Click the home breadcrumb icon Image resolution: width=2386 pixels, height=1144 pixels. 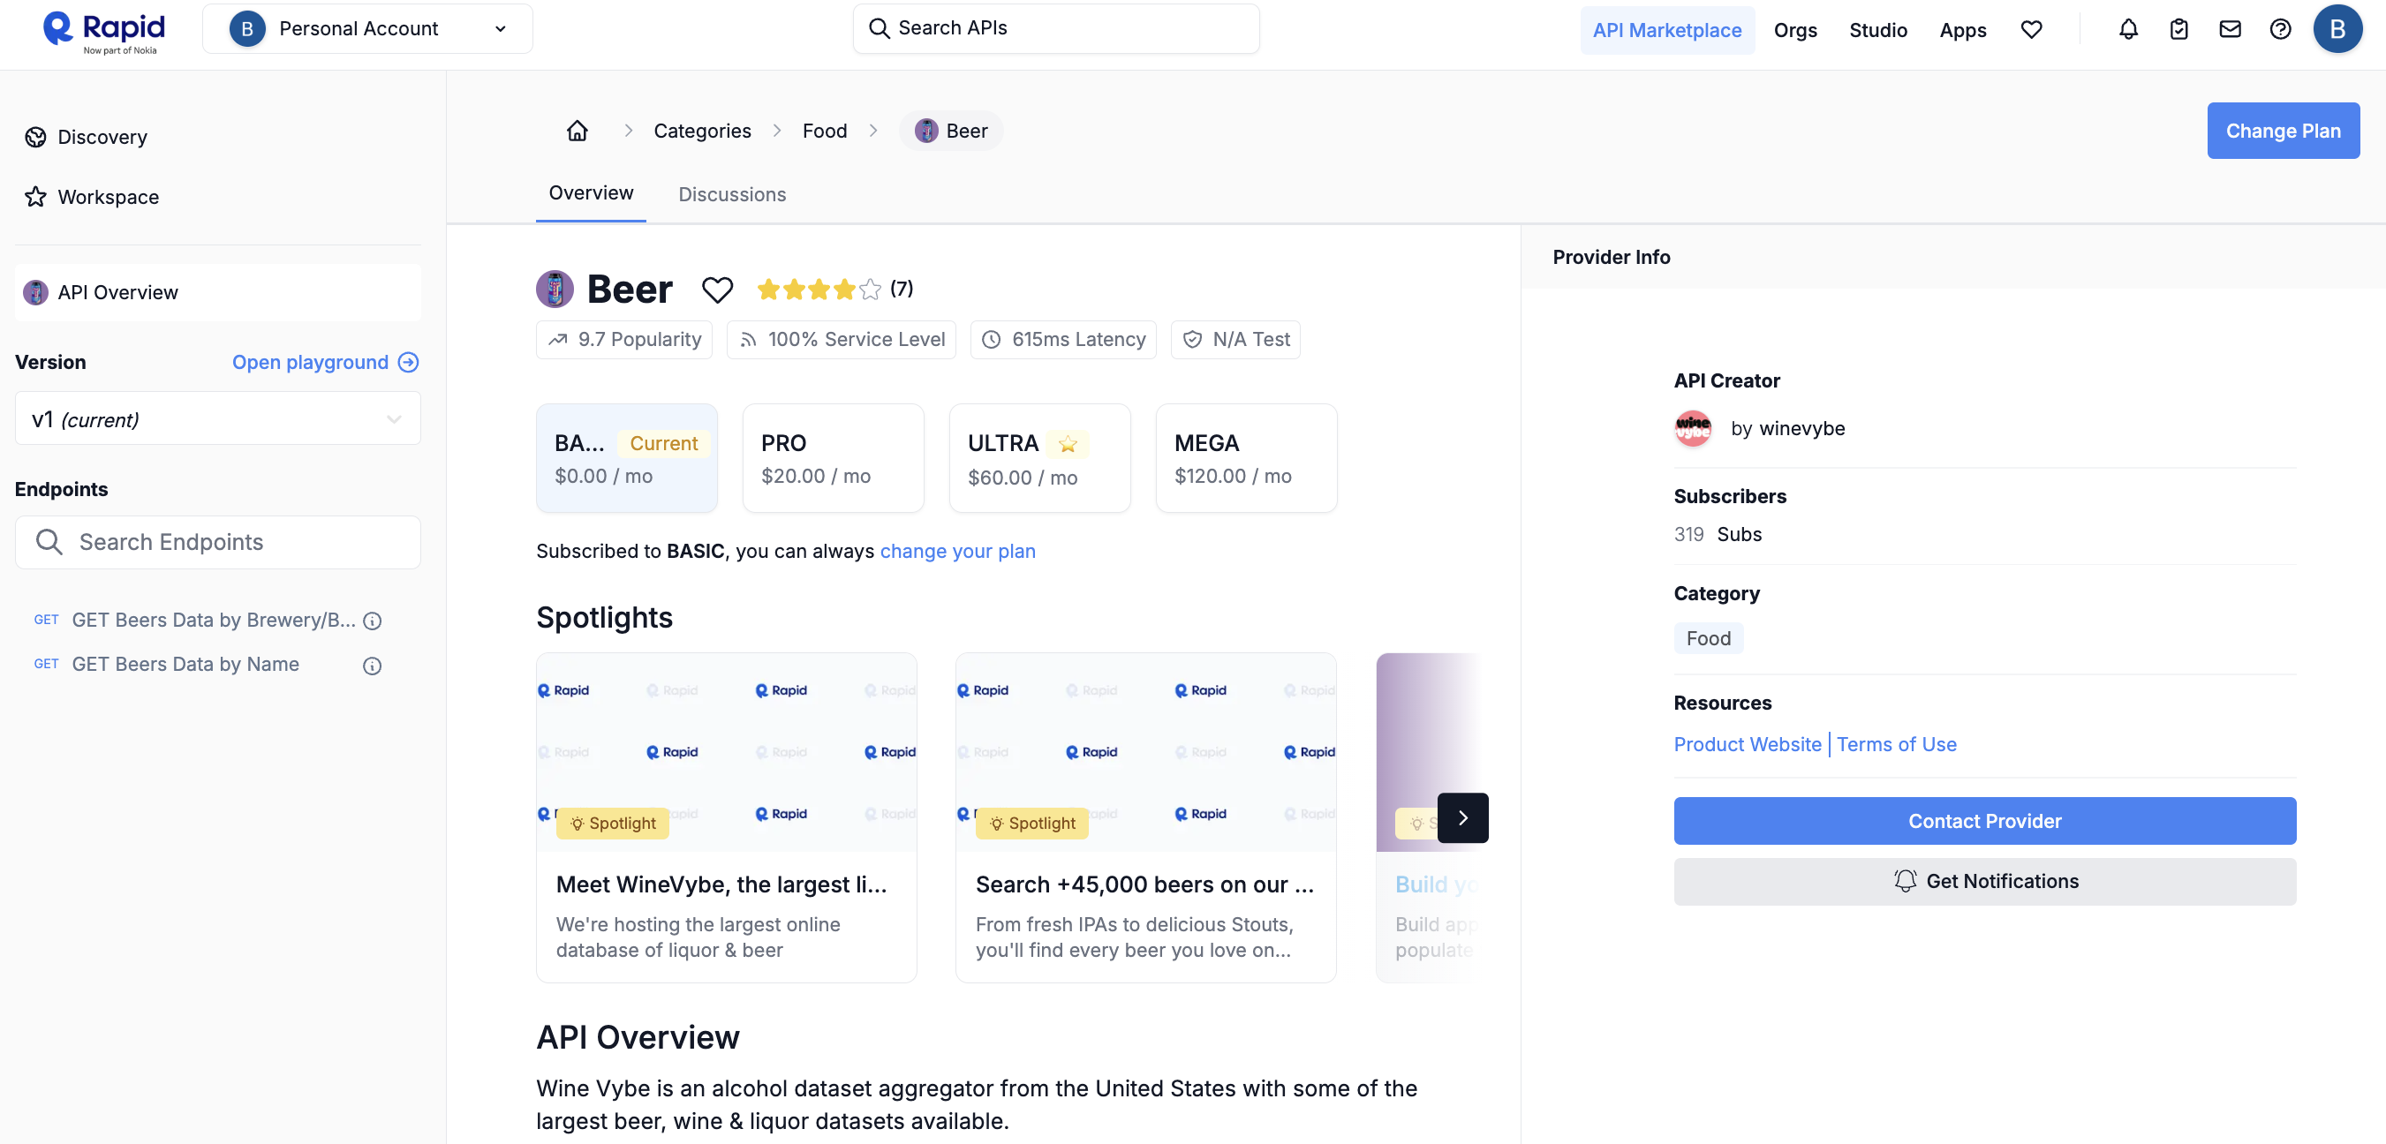click(x=576, y=131)
